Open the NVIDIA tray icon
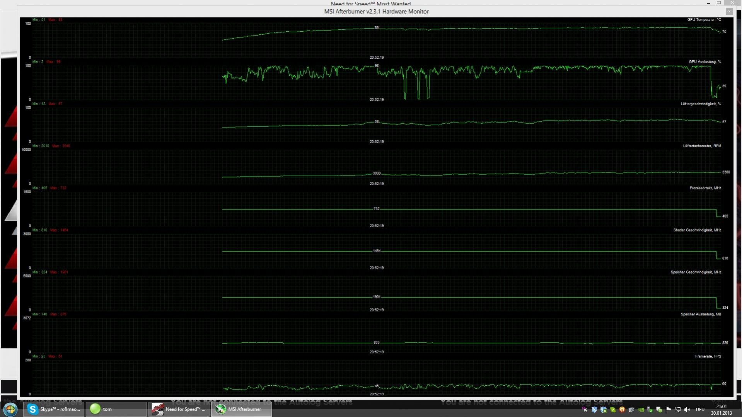 tap(641, 410)
